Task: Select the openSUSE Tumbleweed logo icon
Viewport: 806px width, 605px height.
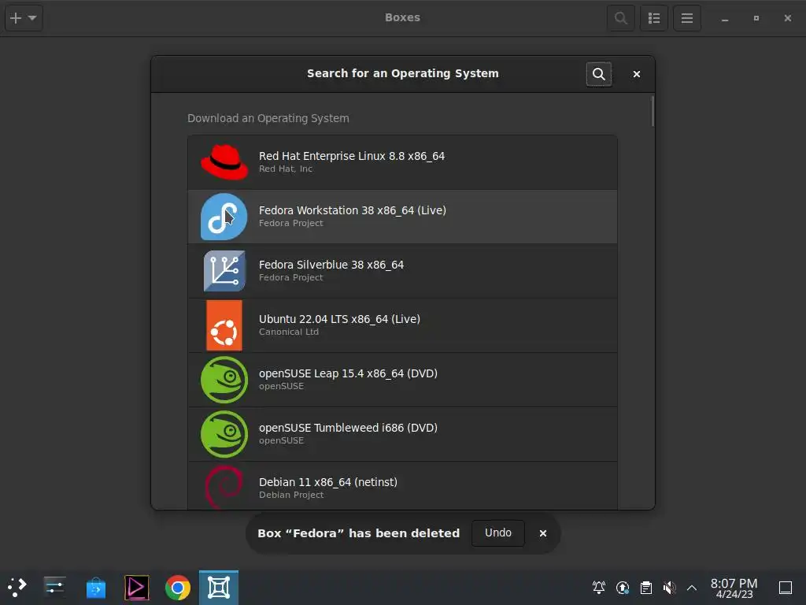Action: (x=224, y=434)
